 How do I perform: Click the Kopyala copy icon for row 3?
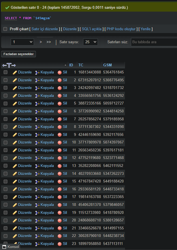click(x=37, y=88)
